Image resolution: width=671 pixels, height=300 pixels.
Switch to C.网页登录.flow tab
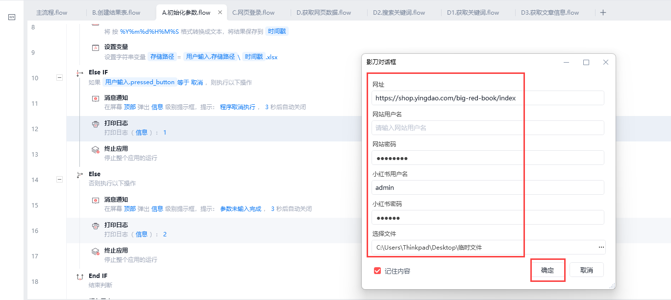coord(253,12)
